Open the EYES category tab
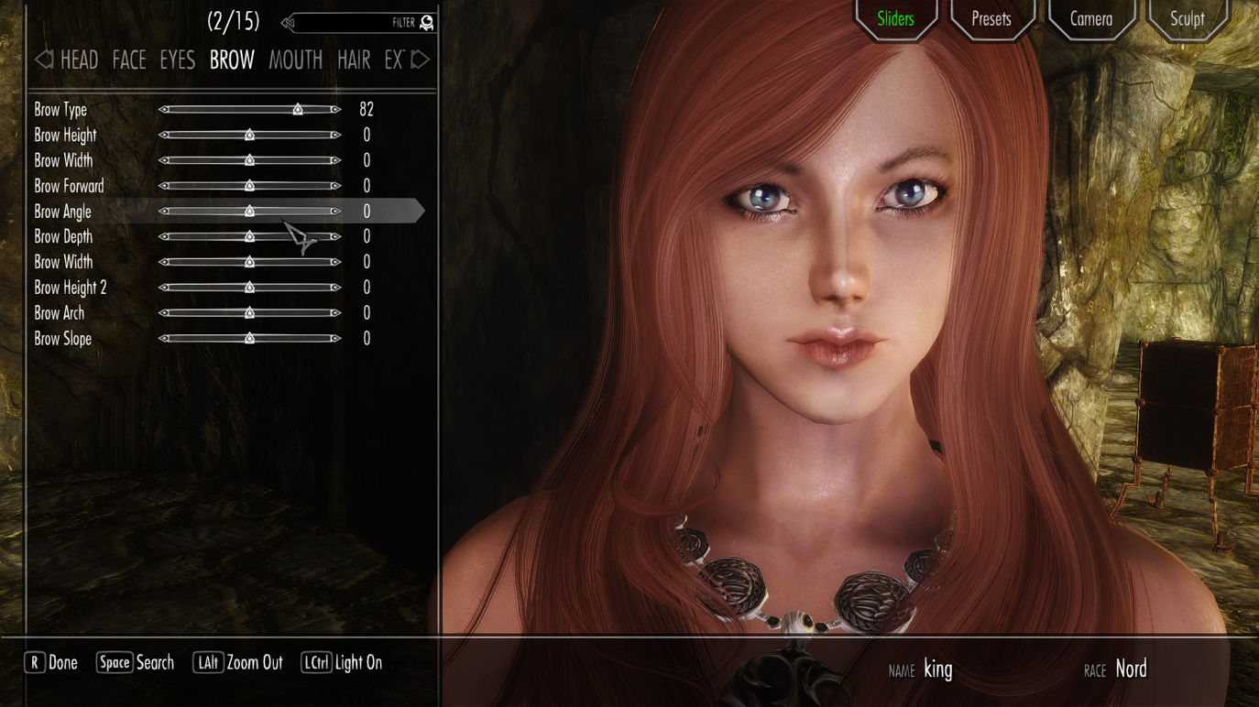The image size is (1259, 707). coord(178,60)
